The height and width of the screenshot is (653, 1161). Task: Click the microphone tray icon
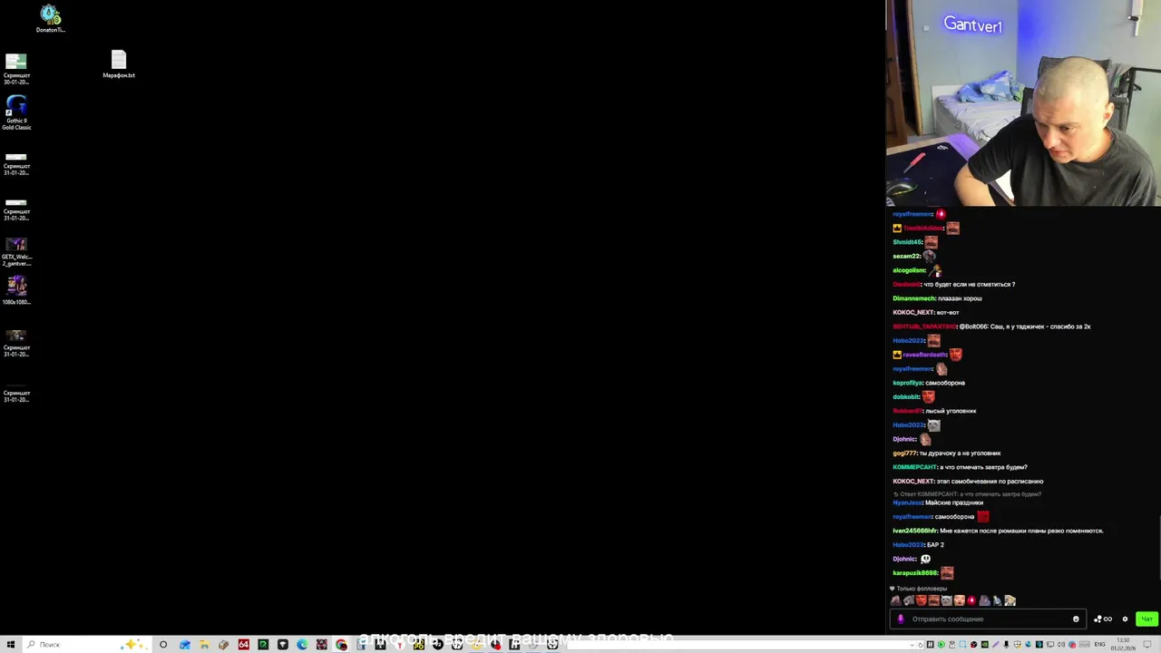pos(1006,645)
